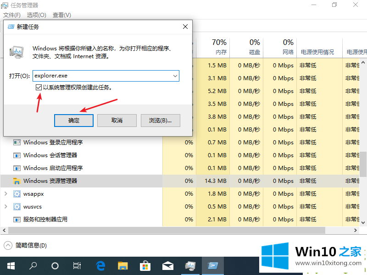
Task: Open the 选项(O) menu
Action: [x=37, y=15]
